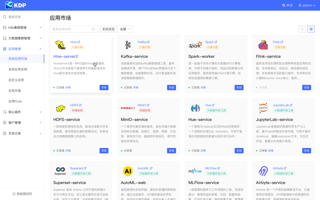Expand K8s集群管理 menu
The image size is (320, 200).
pos(41,27)
